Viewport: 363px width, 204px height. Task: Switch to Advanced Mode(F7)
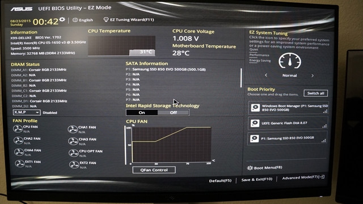click(x=303, y=177)
